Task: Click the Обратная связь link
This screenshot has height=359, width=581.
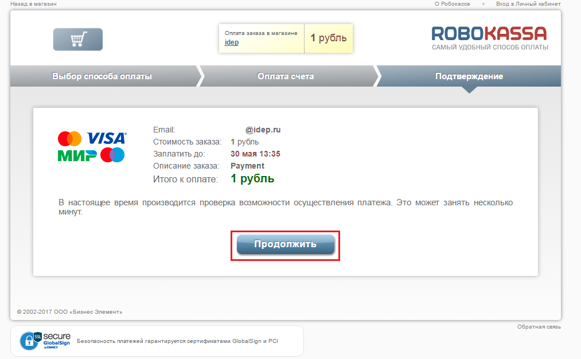Action: (x=539, y=327)
